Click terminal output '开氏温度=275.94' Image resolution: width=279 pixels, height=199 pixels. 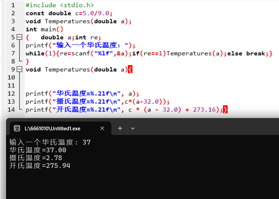40,166
